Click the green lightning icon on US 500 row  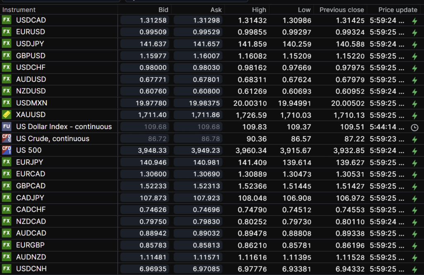point(414,151)
